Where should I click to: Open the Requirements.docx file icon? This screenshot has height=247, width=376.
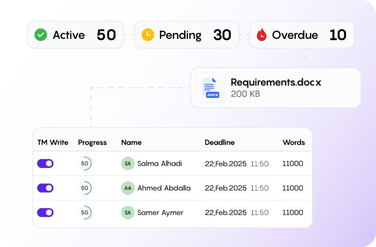tap(210, 87)
